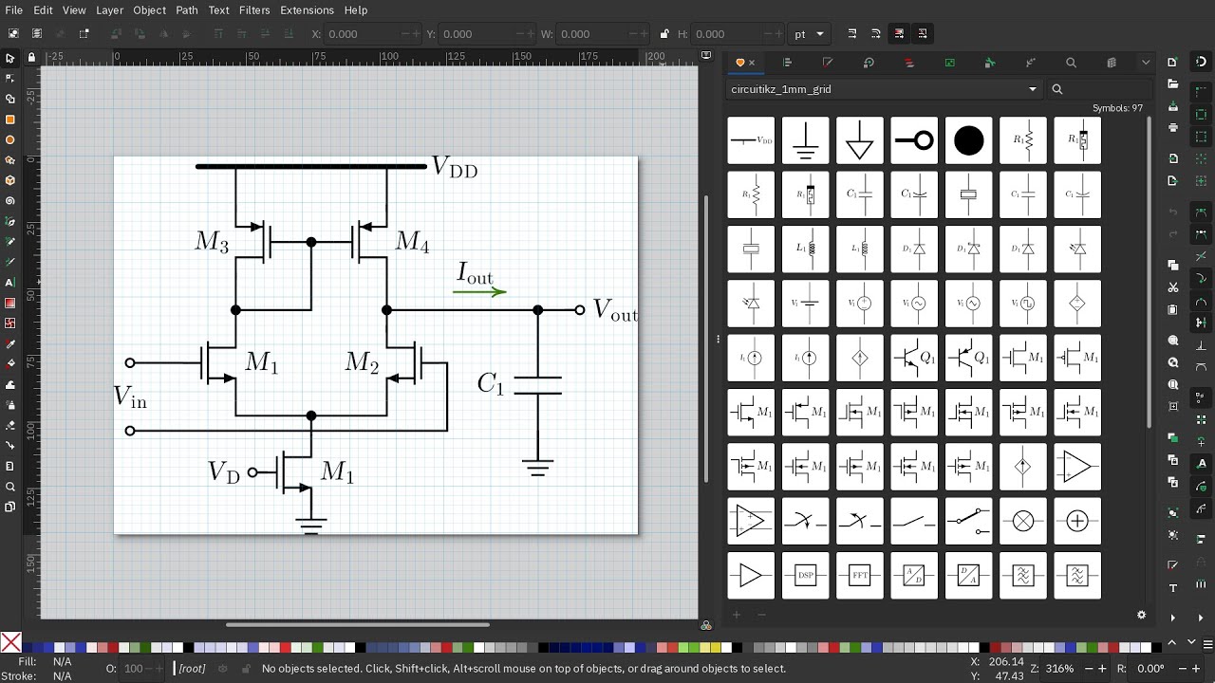Open the Object menu
The image size is (1215, 683).
coord(149,9)
